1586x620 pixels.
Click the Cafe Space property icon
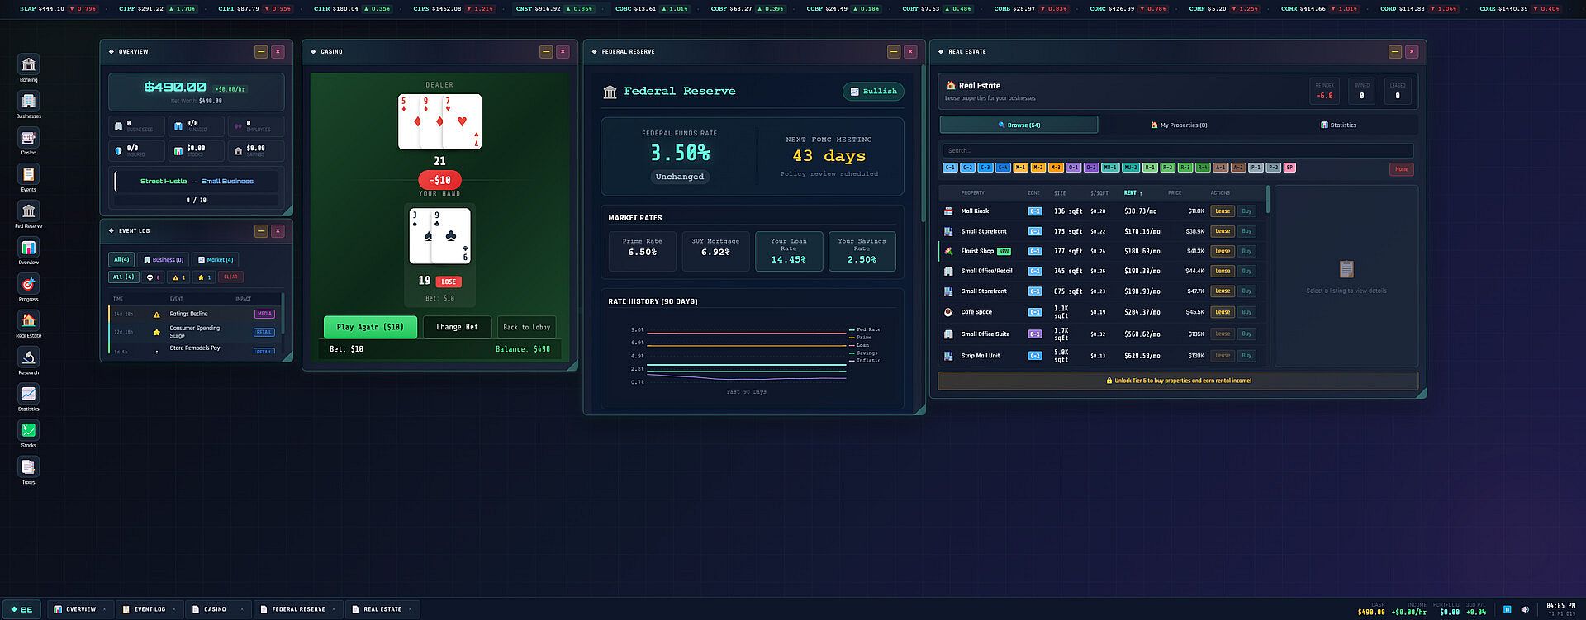(948, 312)
